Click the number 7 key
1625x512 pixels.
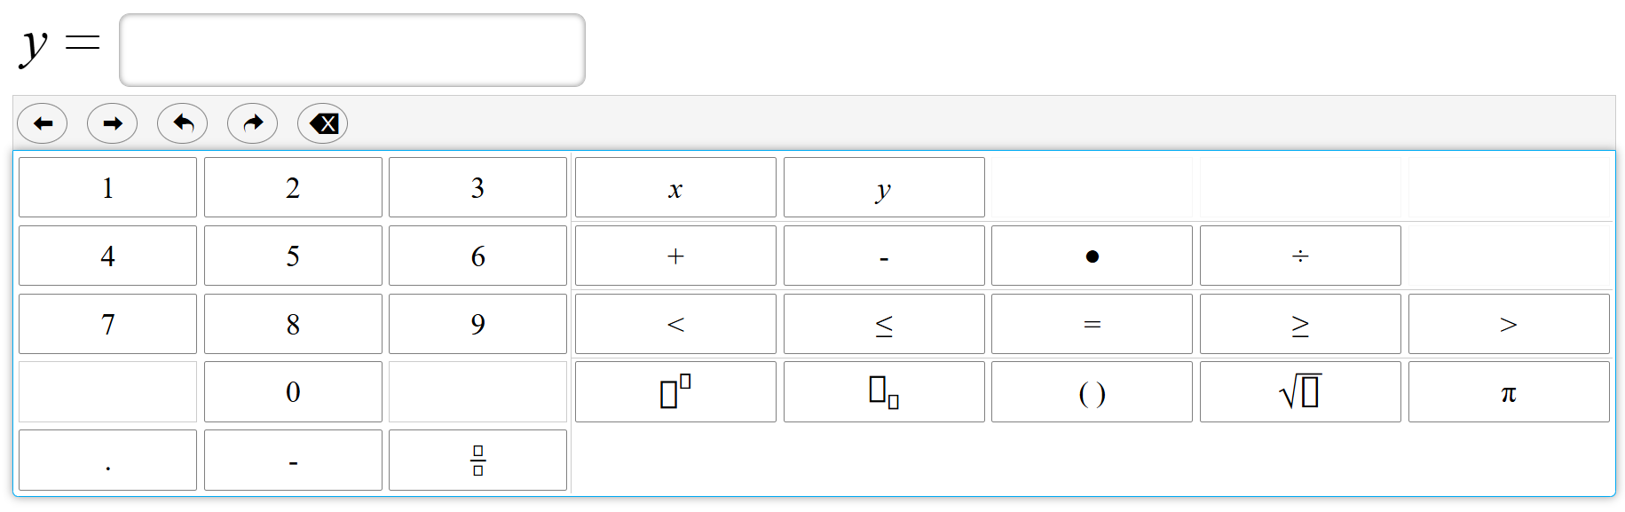[x=107, y=324]
